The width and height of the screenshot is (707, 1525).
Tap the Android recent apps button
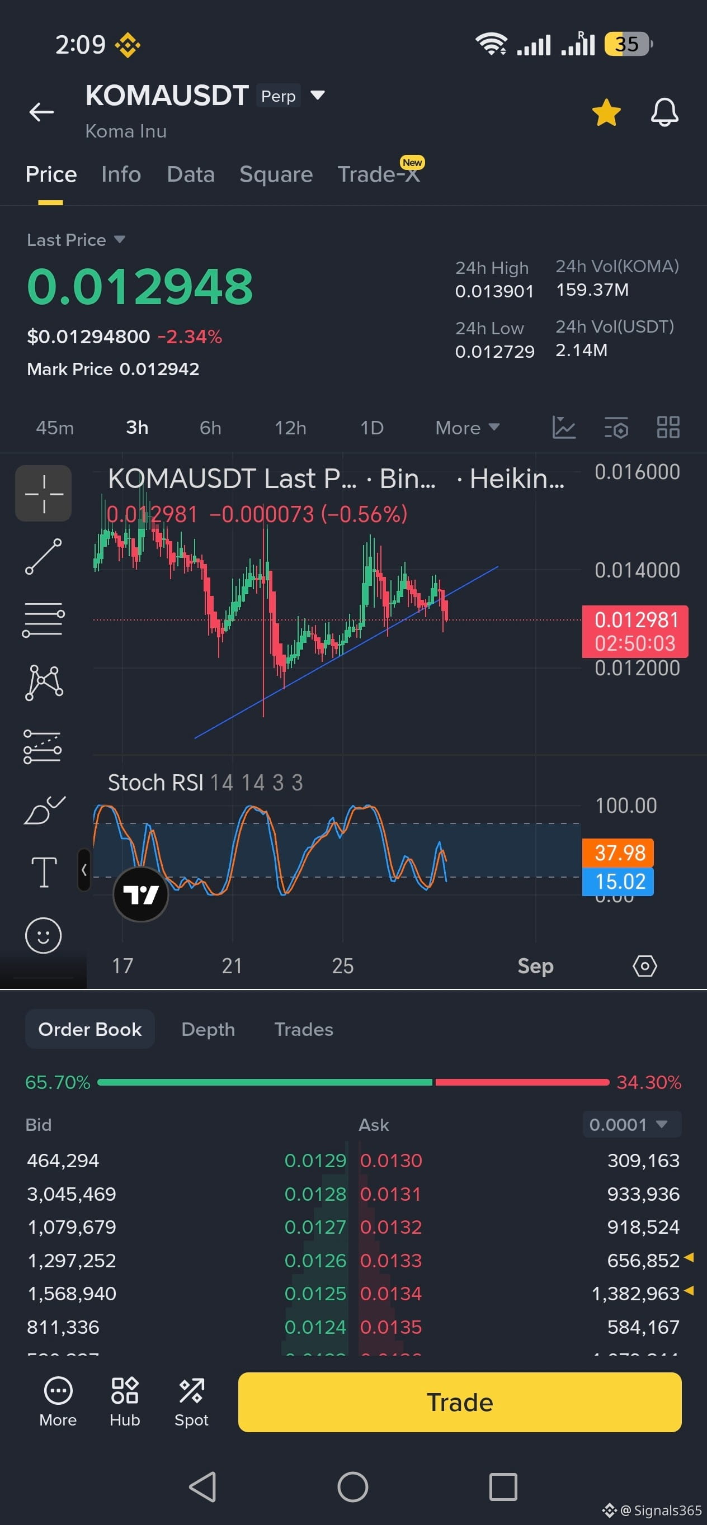pos(503,1486)
